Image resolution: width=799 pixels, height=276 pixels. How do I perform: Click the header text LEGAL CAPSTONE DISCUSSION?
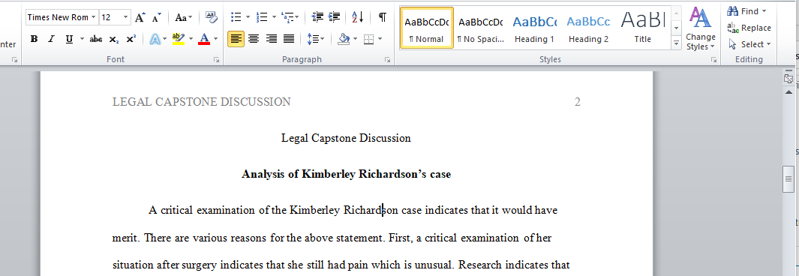pyautogui.click(x=201, y=102)
